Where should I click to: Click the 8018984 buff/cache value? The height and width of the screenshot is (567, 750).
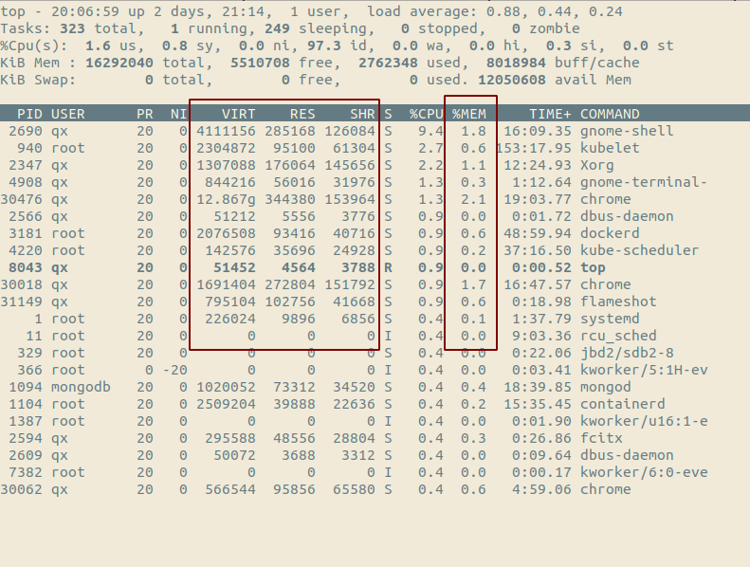click(516, 63)
